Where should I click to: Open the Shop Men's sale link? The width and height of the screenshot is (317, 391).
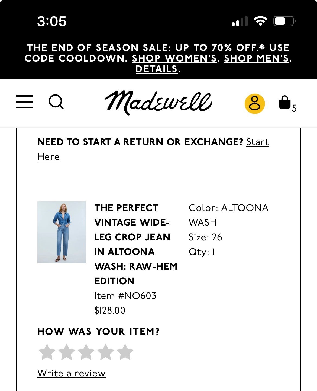pos(257,58)
